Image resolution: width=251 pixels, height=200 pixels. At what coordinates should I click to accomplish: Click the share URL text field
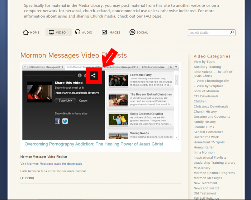click(77, 93)
